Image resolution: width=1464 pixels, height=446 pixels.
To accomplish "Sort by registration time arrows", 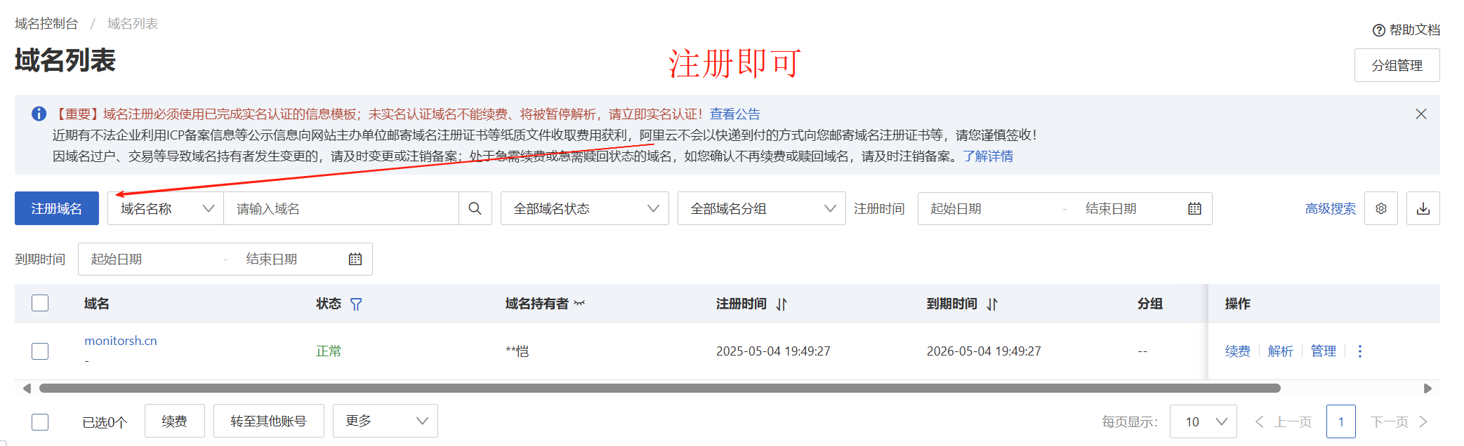I will (782, 304).
